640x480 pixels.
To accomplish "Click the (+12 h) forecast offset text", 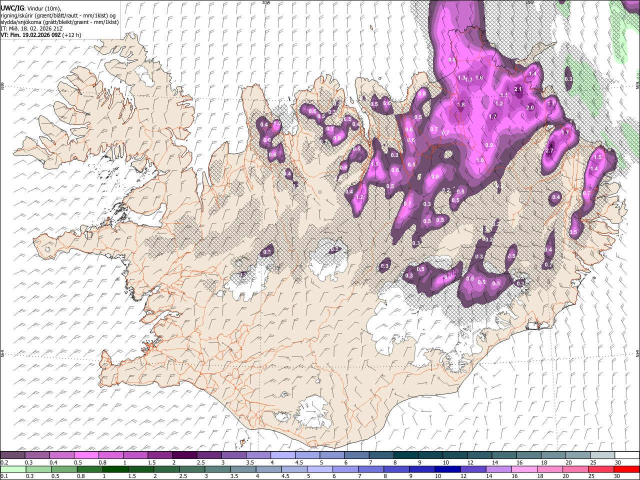I will [72, 35].
